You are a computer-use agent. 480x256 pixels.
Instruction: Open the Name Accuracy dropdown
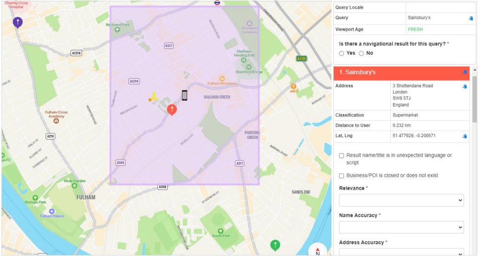click(x=401, y=227)
